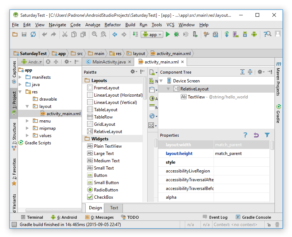The width and height of the screenshot is (292, 237).
Task: Collapse all in Component Tree
Action: click(x=250, y=72)
